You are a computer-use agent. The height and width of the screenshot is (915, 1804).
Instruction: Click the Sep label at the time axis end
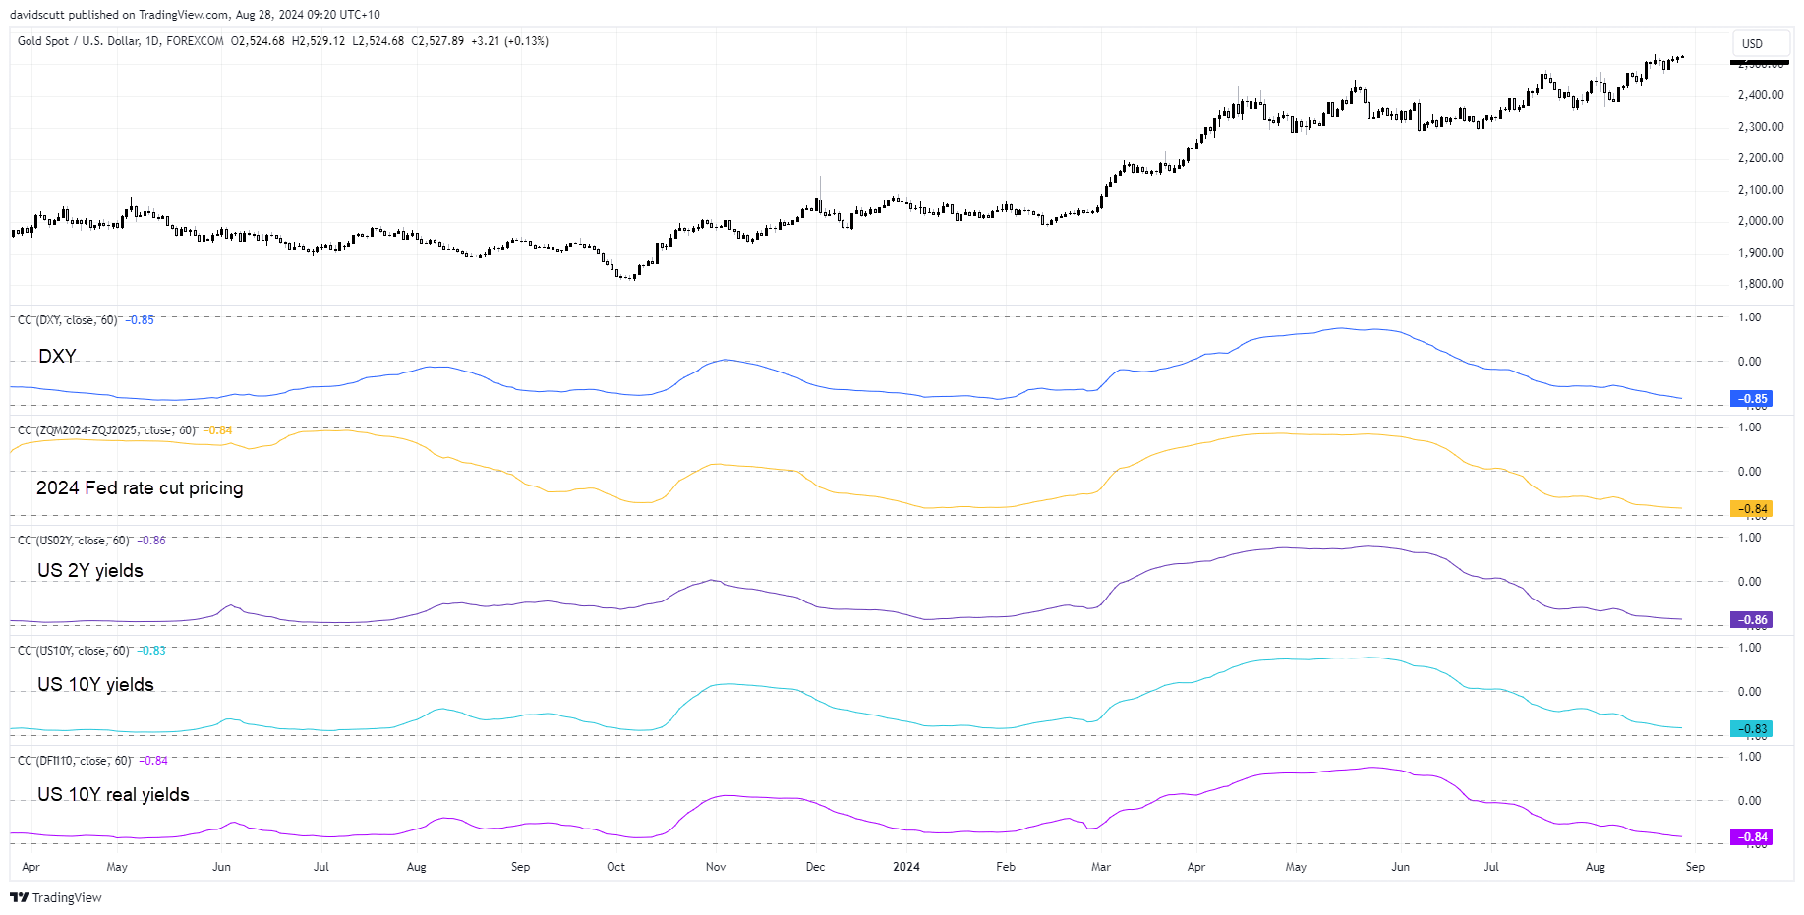(x=1695, y=867)
